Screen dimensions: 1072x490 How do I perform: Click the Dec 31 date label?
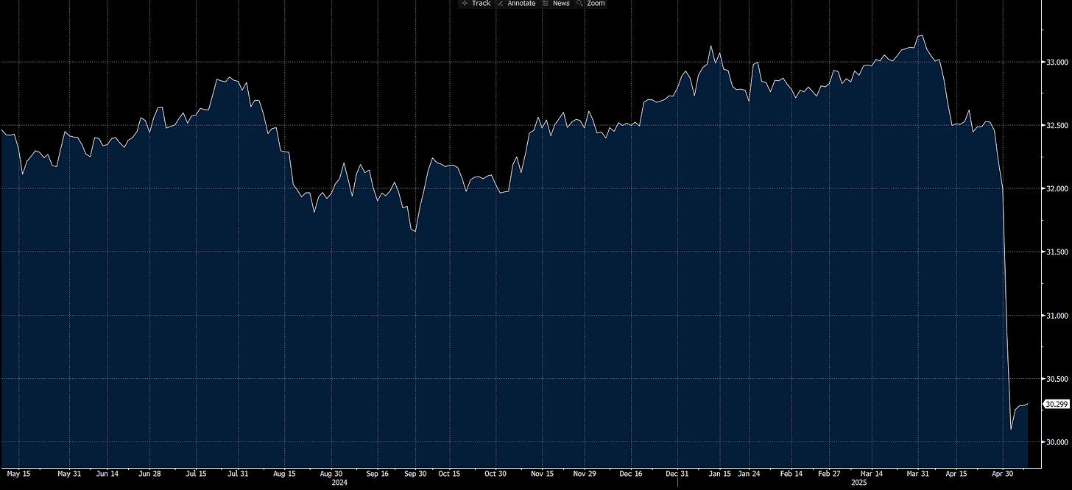pyautogui.click(x=676, y=474)
